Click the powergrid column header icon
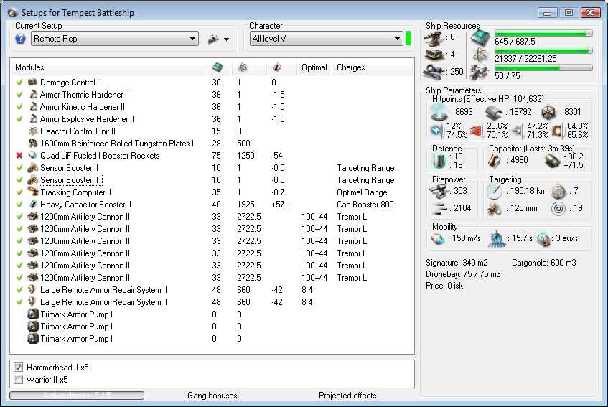This screenshot has height=407, width=608. pos(243,67)
